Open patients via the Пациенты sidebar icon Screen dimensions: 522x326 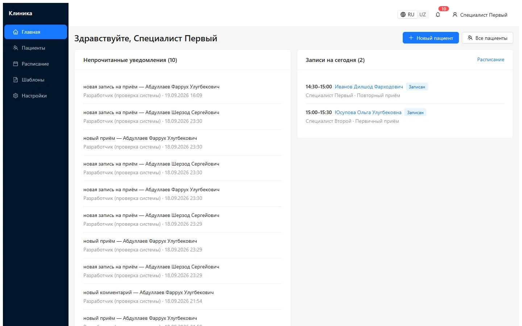pyautogui.click(x=16, y=48)
